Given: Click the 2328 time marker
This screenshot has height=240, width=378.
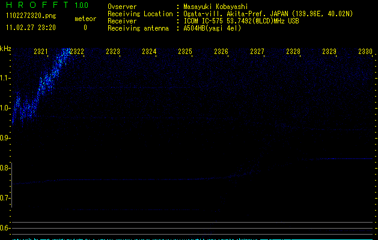Looking at the screenshot, I should pos(293,52).
